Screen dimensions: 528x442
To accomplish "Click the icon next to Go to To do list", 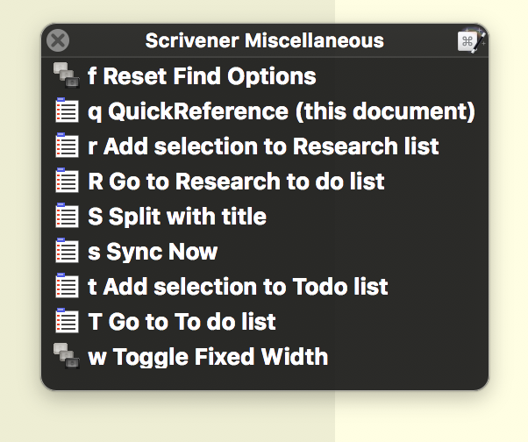I will click(x=67, y=320).
